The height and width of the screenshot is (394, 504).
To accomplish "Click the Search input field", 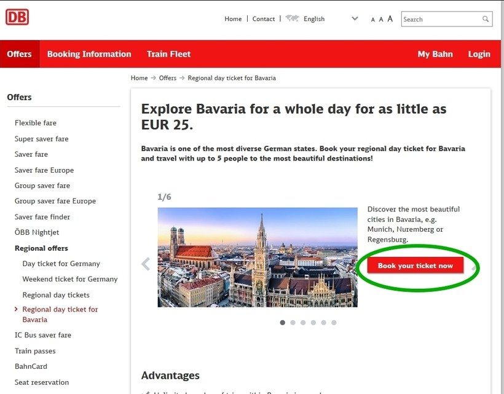I will (441, 19).
